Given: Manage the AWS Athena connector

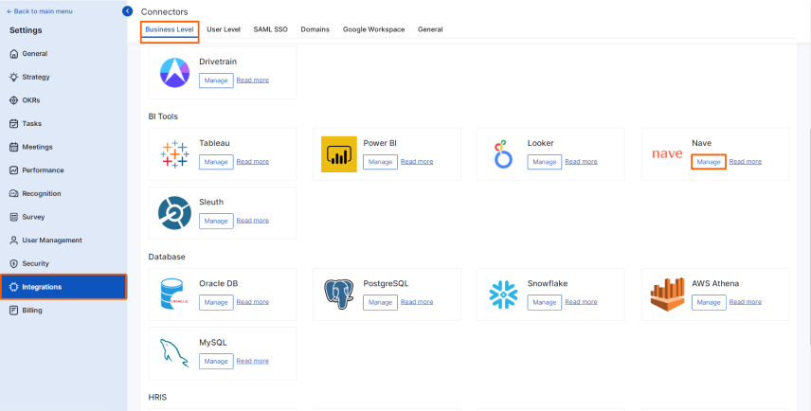Looking at the screenshot, I should click(x=709, y=302).
